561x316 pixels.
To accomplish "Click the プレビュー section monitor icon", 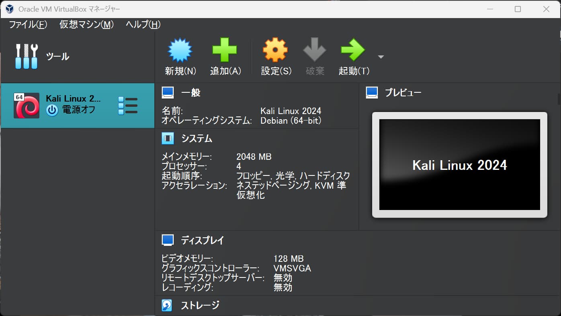I will coord(372,93).
